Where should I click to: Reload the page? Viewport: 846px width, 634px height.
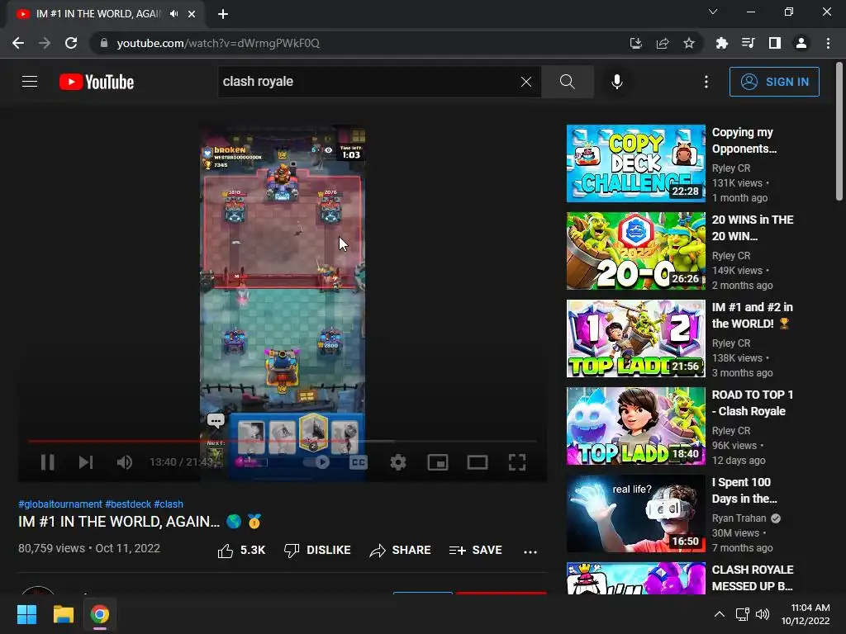(71, 43)
